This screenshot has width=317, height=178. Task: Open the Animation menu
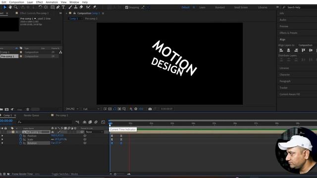coord(52,2)
